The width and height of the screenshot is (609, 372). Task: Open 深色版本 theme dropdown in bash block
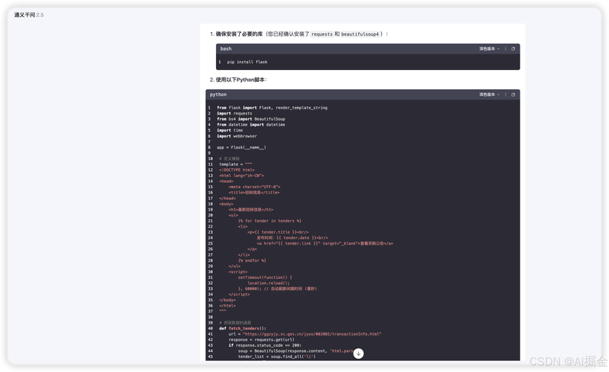coord(489,49)
